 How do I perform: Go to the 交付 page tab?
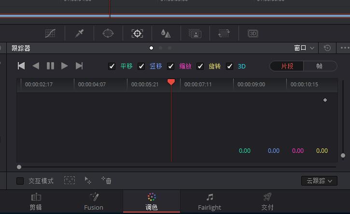267,201
